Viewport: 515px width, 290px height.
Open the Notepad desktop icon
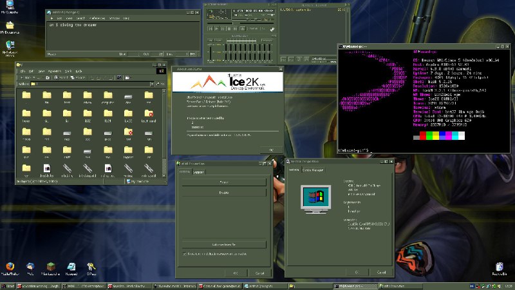[71, 269]
